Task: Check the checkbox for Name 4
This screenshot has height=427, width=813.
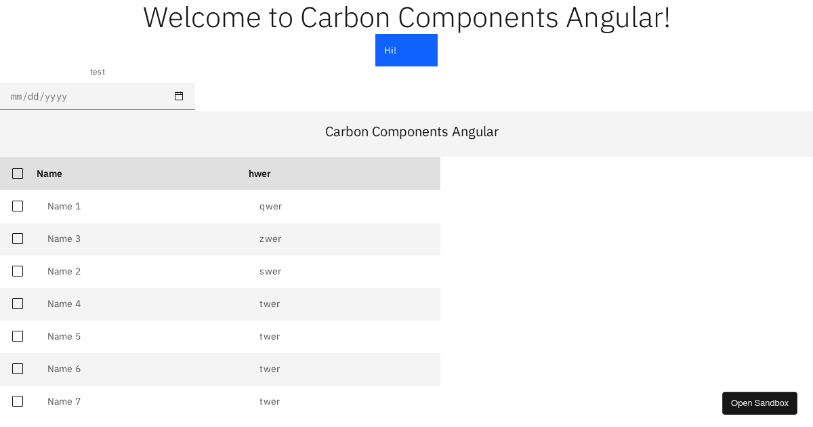Action: pyautogui.click(x=18, y=304)
